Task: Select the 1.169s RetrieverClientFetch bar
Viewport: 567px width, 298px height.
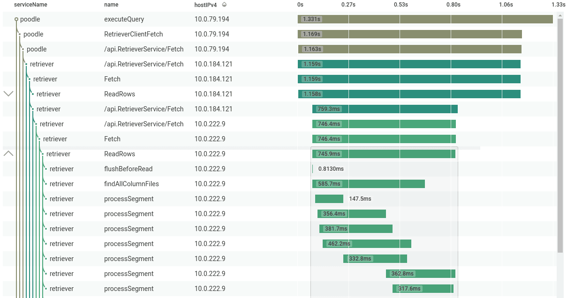Action: click(409, 34)
